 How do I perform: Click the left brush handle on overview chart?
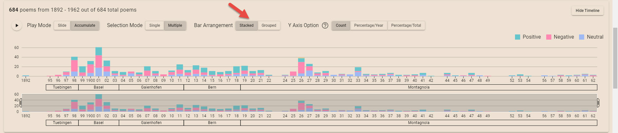[x=21, y=103]
